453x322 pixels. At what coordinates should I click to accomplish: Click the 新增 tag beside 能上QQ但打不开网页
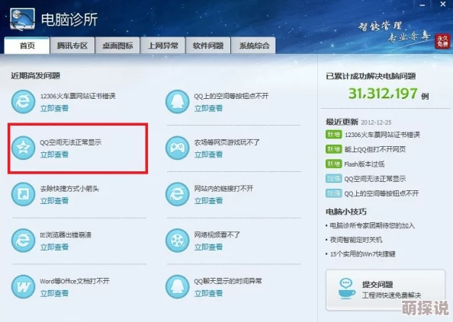(x=334, y=149)
